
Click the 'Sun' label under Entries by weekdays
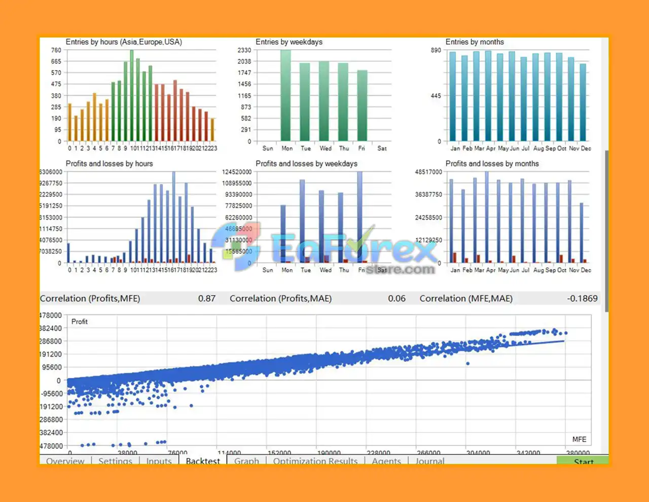[x=268, y=149]
